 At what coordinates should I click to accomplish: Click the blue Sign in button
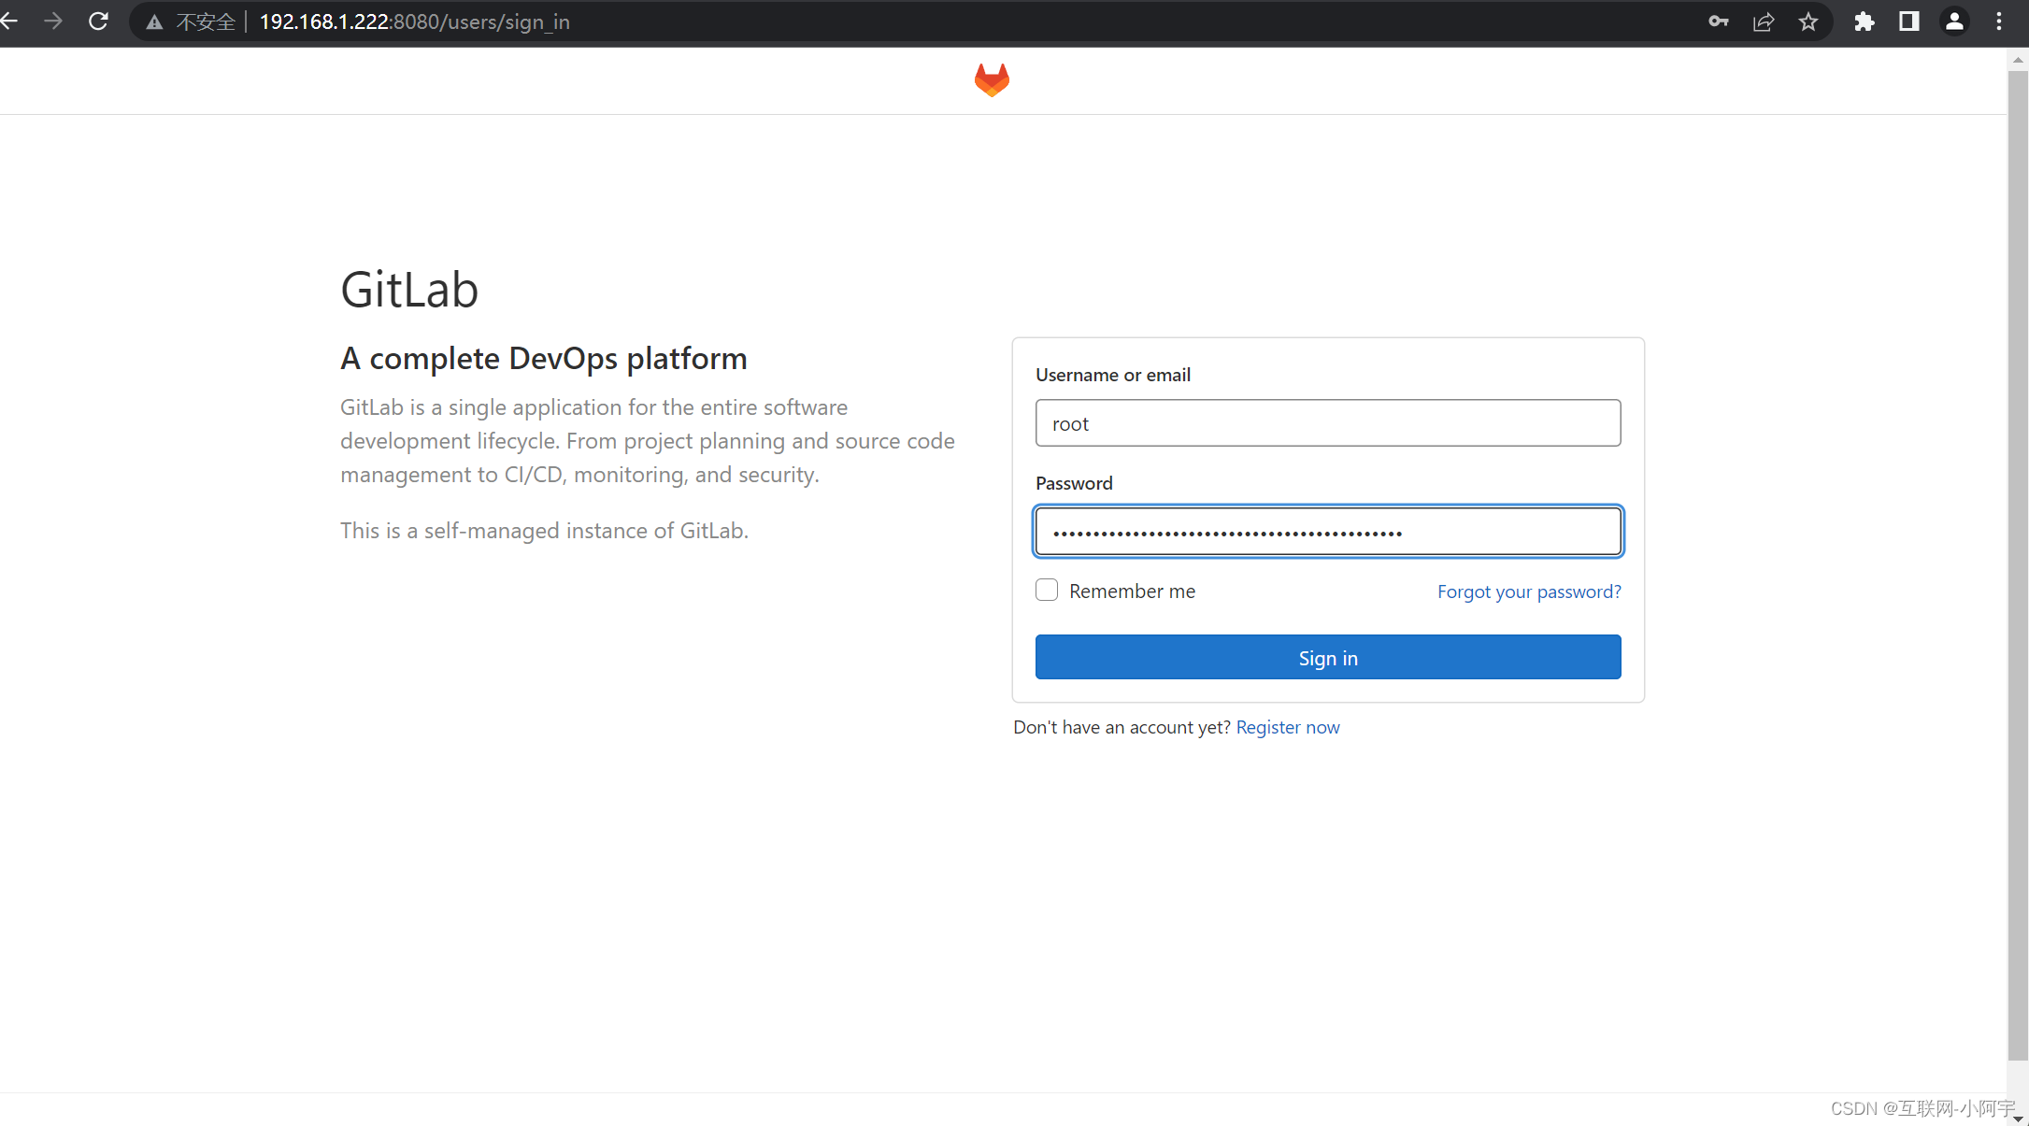click(x=1327, y=657)
